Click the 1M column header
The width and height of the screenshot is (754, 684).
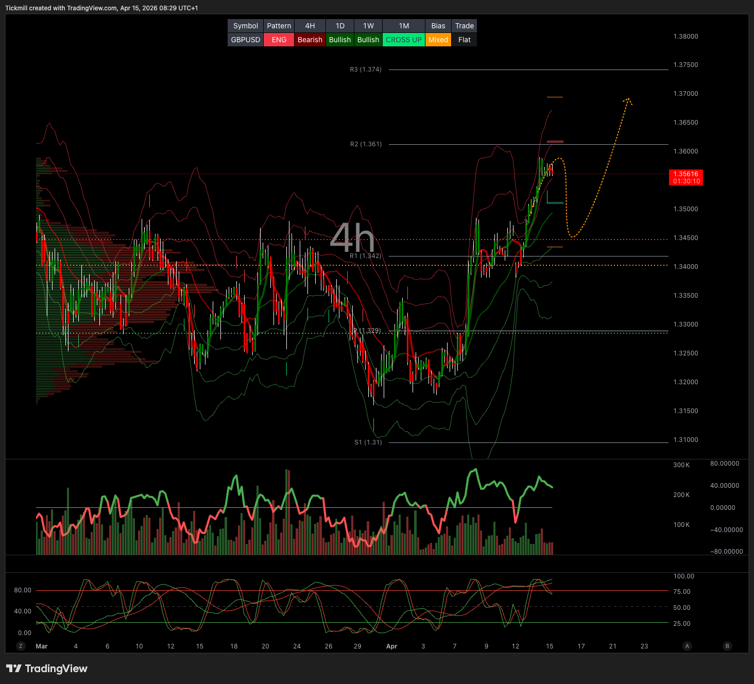[x=404, y=26]
